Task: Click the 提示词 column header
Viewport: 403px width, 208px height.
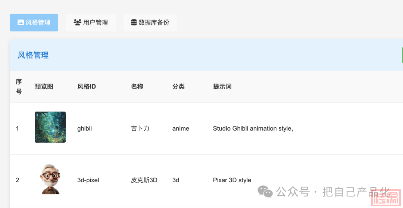Action: click(222, 87)
